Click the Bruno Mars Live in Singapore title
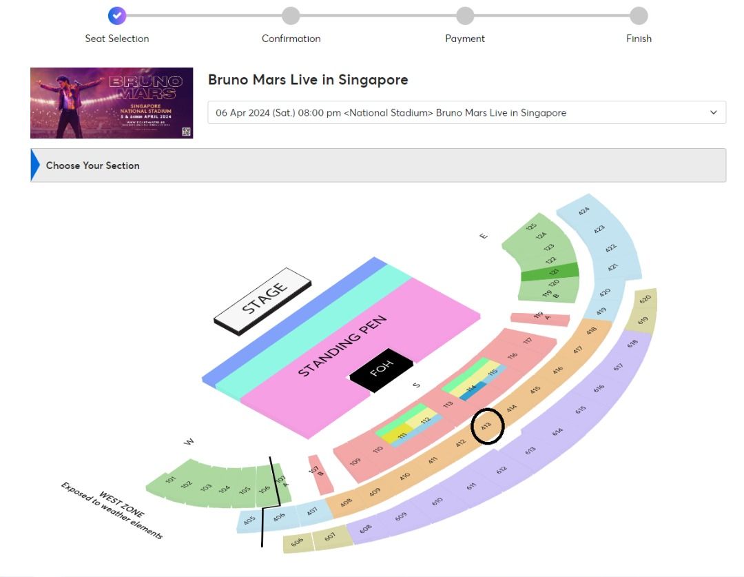The image size is (744, 577). [308, 80]
